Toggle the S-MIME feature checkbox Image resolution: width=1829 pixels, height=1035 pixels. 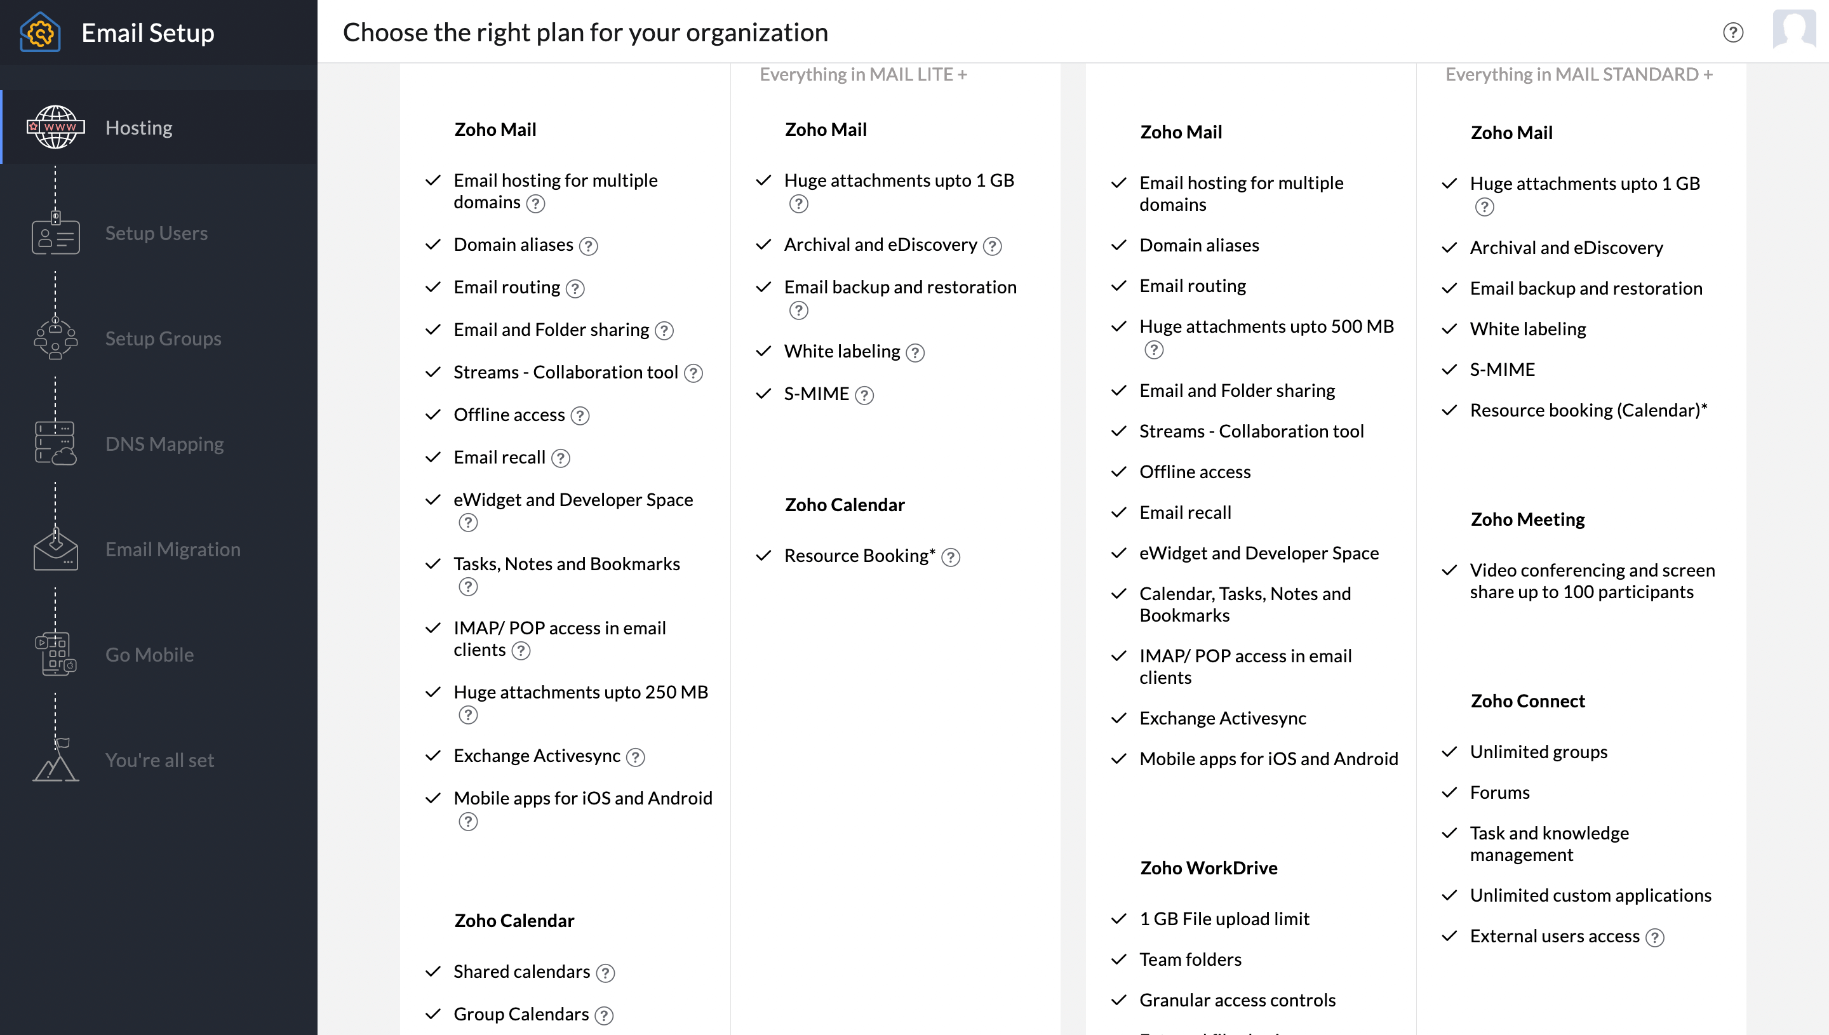765,393
